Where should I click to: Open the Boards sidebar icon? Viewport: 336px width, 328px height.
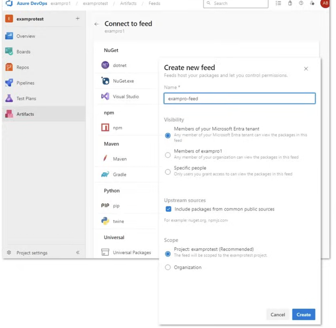point(9,51)
